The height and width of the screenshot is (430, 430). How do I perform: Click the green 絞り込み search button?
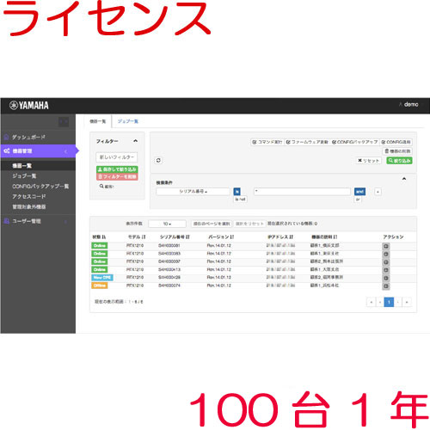pos(399,161)
